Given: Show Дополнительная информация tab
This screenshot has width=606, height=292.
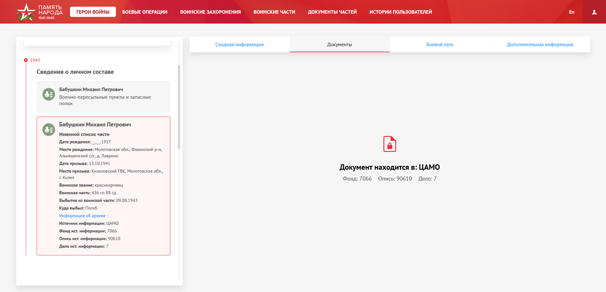Looking at the screenshot, I should 540,45.
